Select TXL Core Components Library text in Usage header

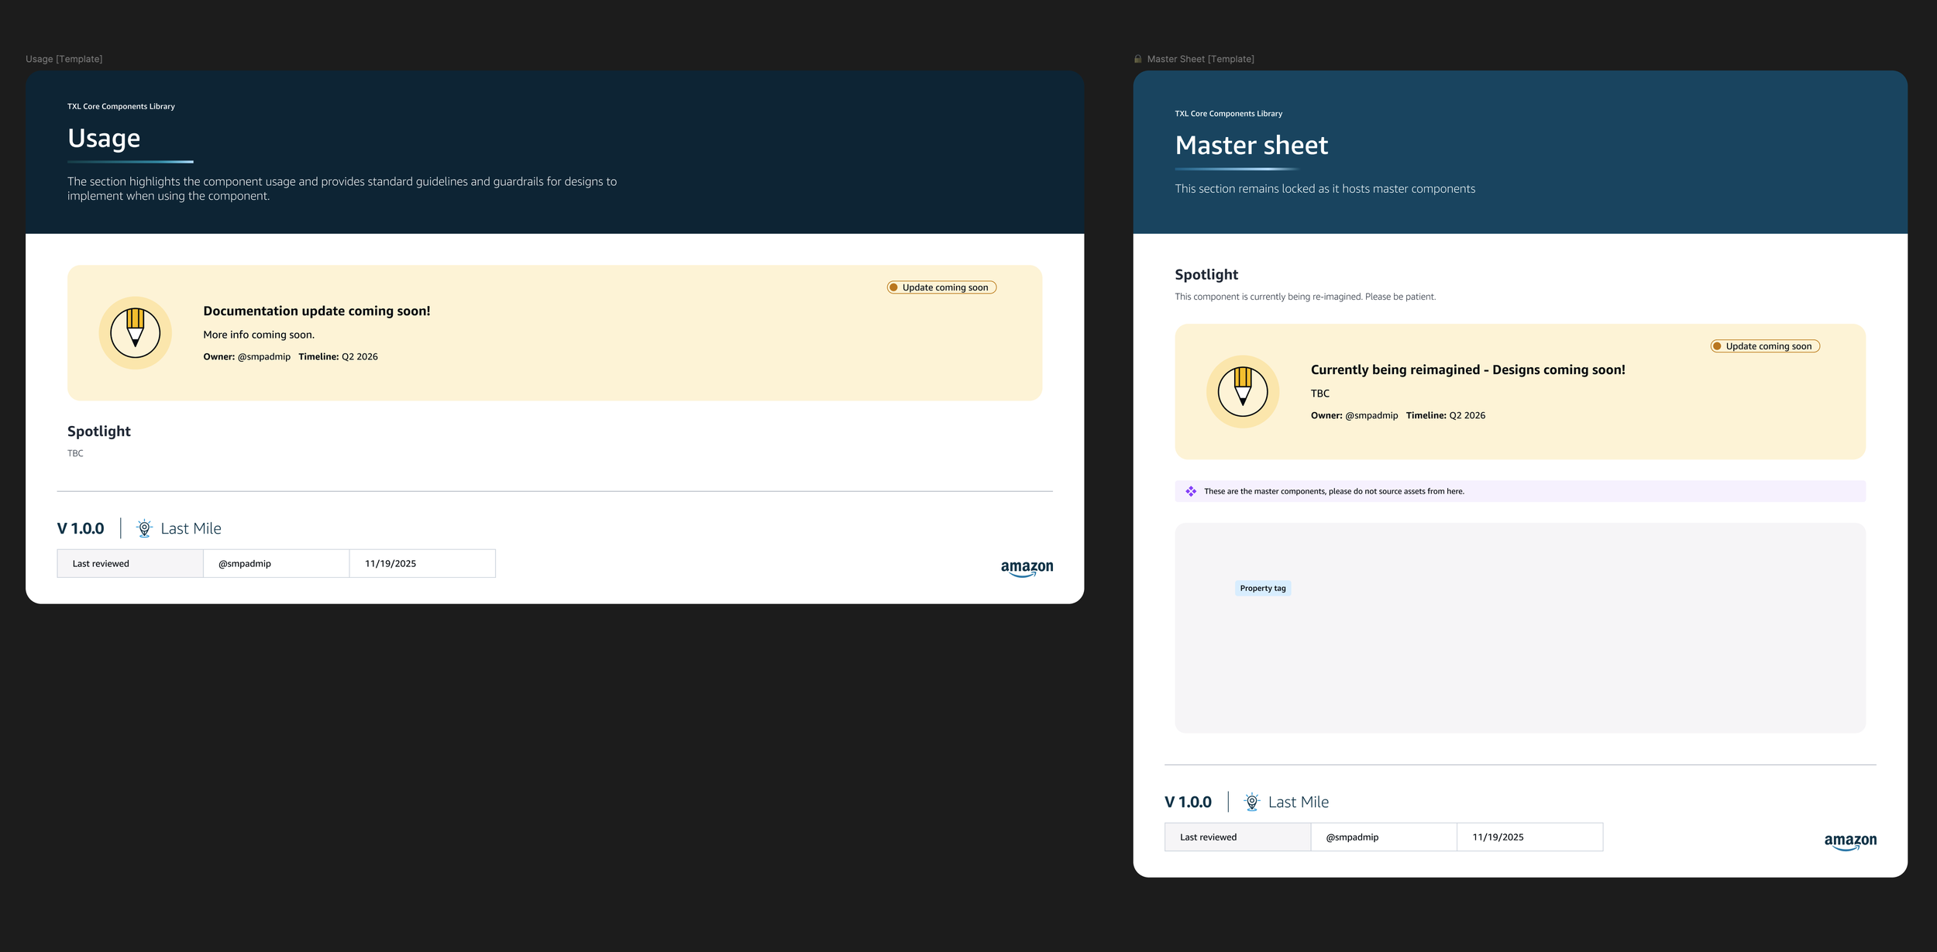[121, 106]
